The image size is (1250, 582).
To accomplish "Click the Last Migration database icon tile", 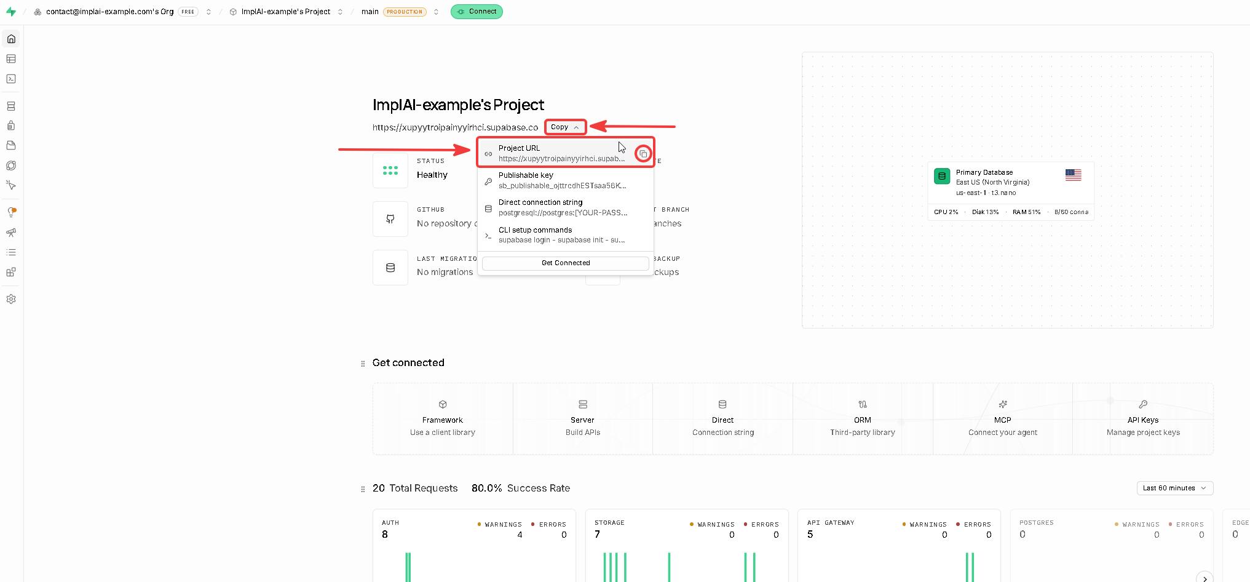I will 390,268.
